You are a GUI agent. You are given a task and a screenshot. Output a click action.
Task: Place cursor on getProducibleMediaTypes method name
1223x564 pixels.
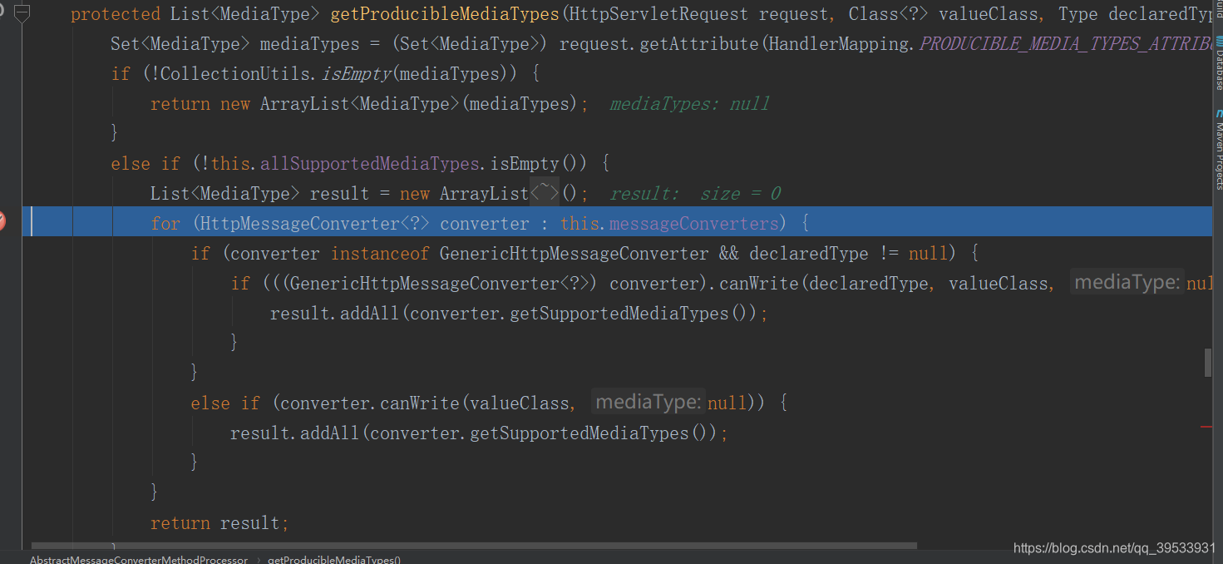pos(445,14)
